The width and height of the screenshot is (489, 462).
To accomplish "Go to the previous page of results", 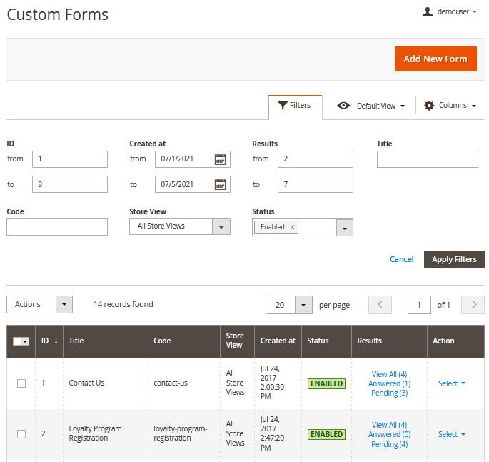I will (380, 305).
